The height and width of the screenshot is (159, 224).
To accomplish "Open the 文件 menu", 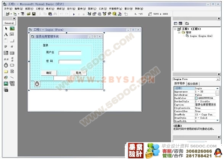I will point(8,9).
